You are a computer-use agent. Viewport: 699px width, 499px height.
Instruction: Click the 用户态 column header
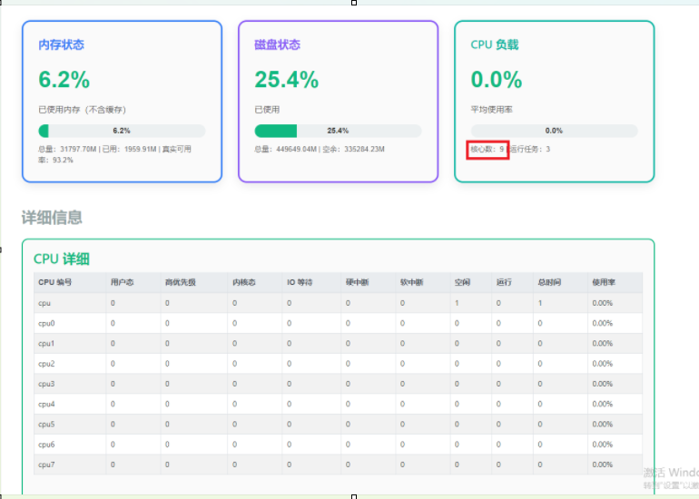122,282
